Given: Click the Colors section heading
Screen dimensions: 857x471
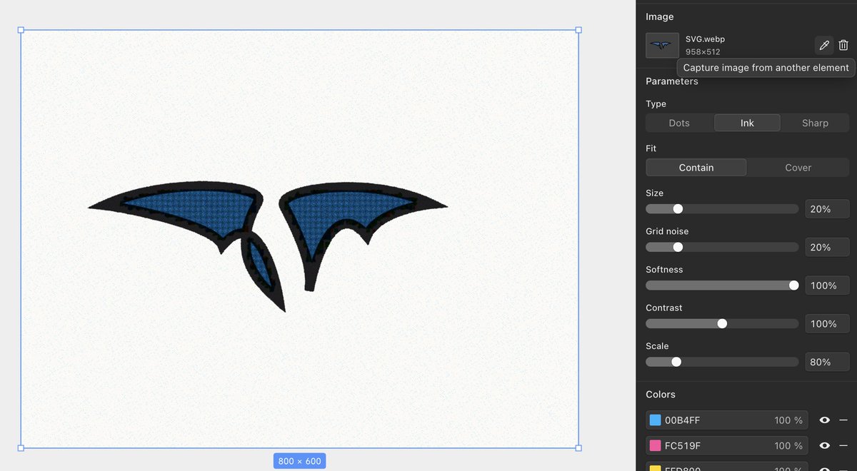Looking at the screenshot, I should [x=661, y=395].
